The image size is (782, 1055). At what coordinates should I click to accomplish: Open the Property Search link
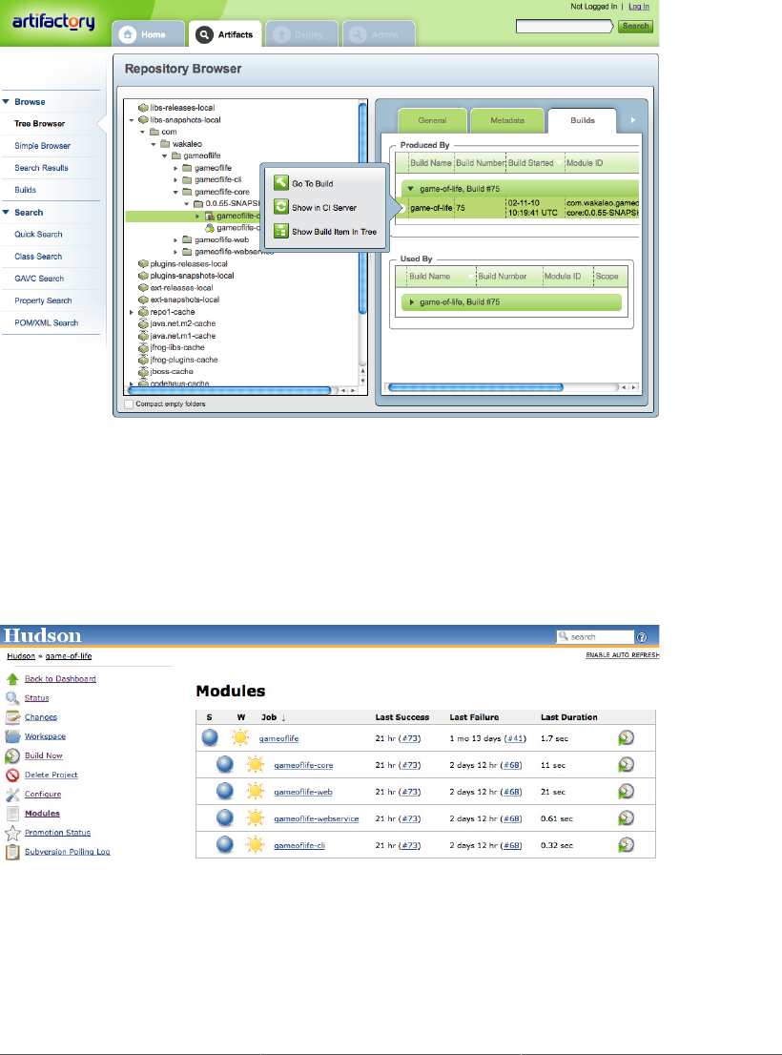pos(43,300)
